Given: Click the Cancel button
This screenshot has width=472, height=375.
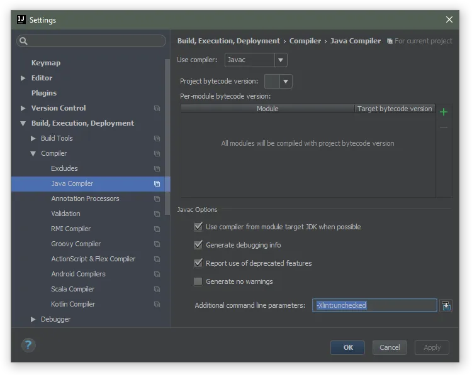Looking at the screenshot, I should (390, 347).
